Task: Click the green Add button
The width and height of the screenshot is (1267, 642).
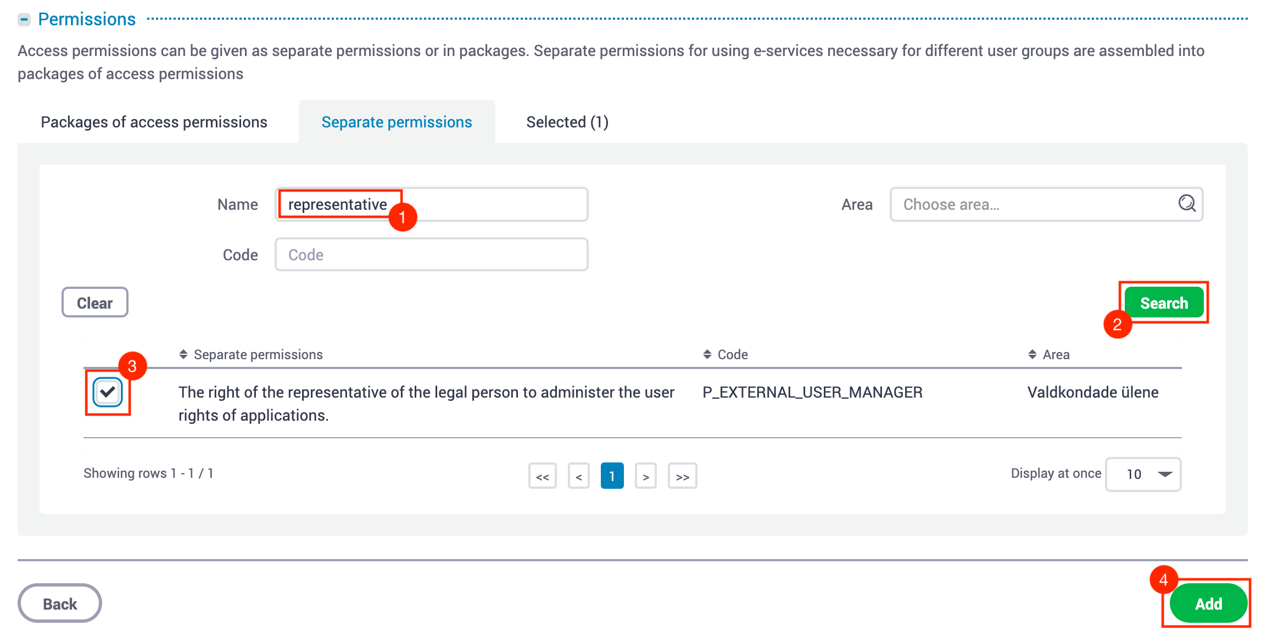Action: (x=1207, y=603)
